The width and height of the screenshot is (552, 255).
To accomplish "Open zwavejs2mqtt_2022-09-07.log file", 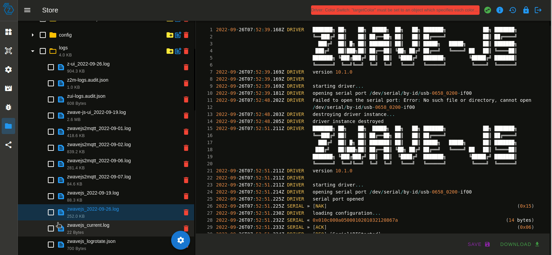I will pyautogui.click(x=99, y=177).
